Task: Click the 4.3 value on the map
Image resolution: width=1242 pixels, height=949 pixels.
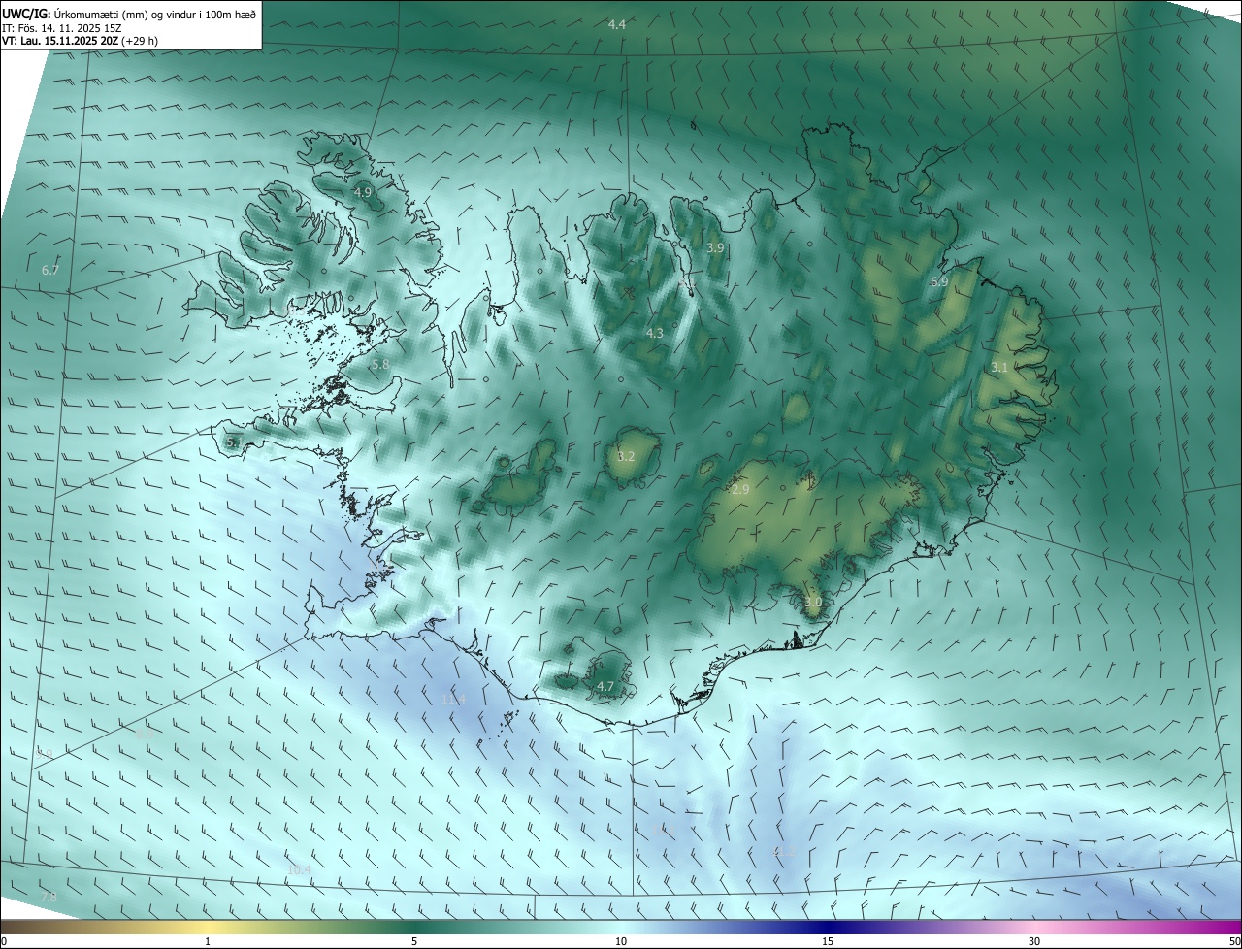Action: tap(655, 334)
